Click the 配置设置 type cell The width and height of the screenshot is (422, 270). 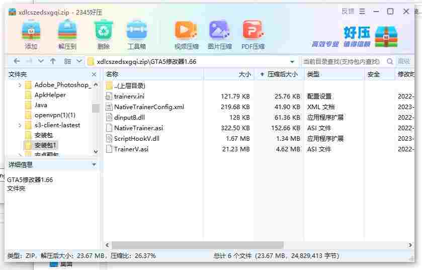[319, 96]
